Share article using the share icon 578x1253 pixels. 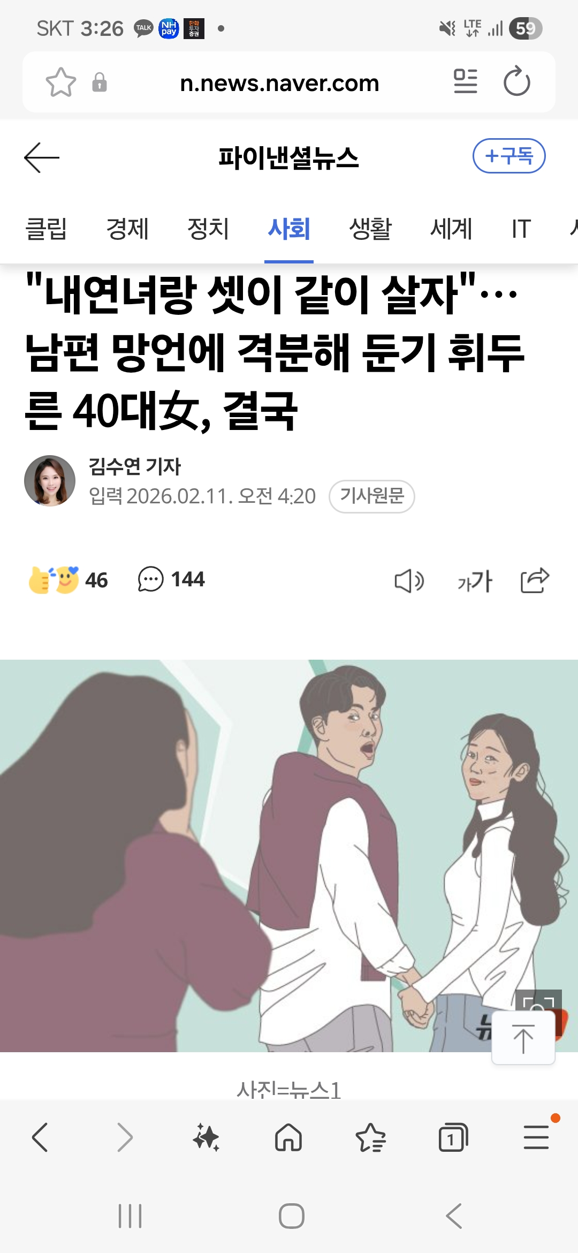tap(535, 580)
